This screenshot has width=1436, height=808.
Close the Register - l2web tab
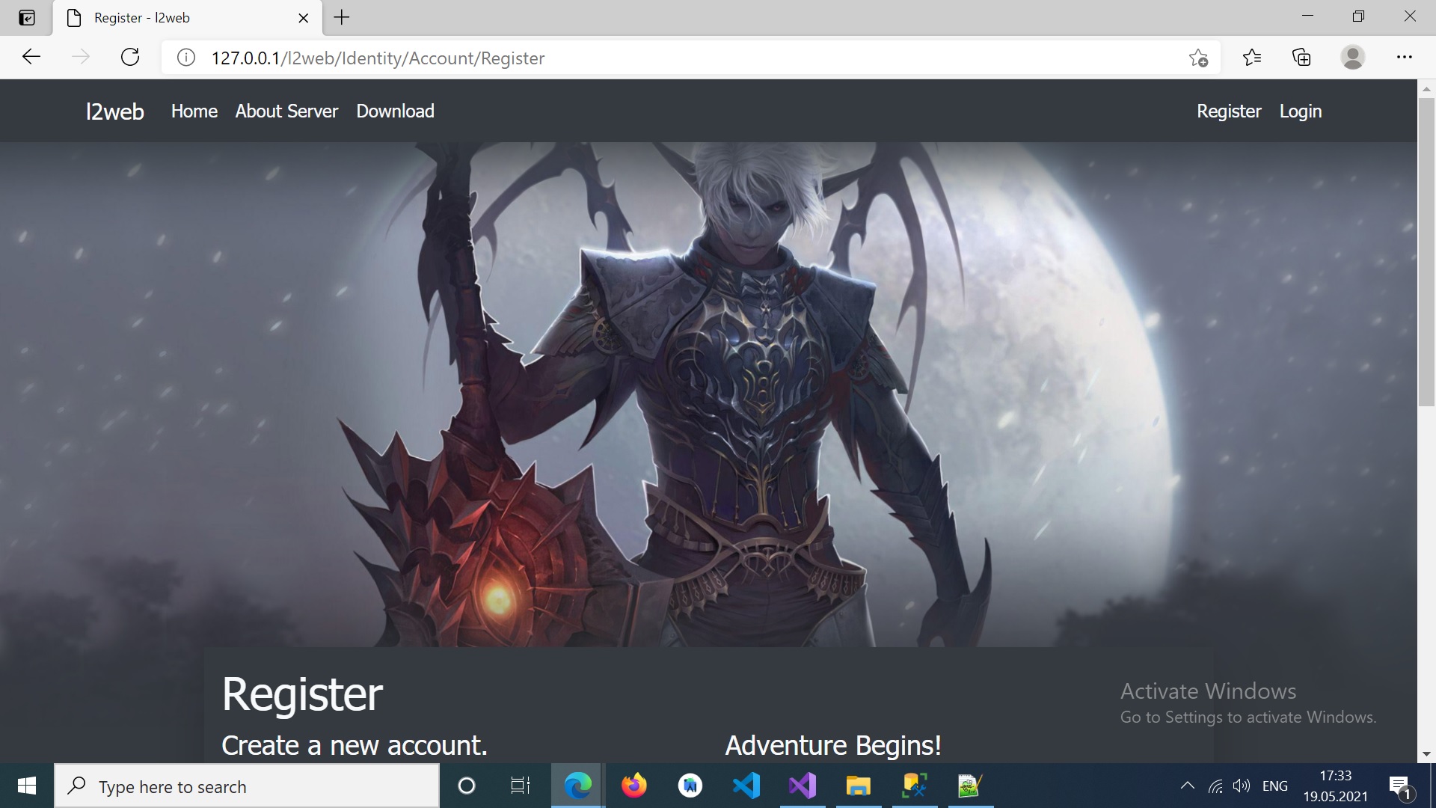303,18
